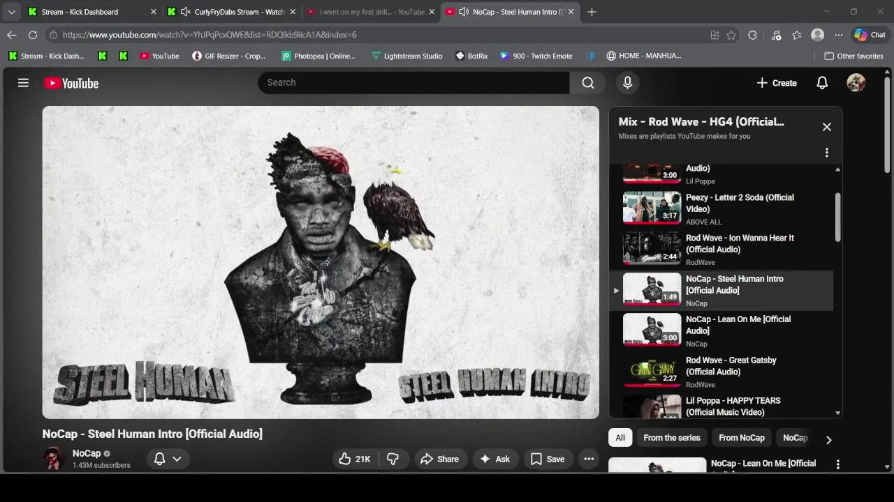Reload the current page

(33, 34)
